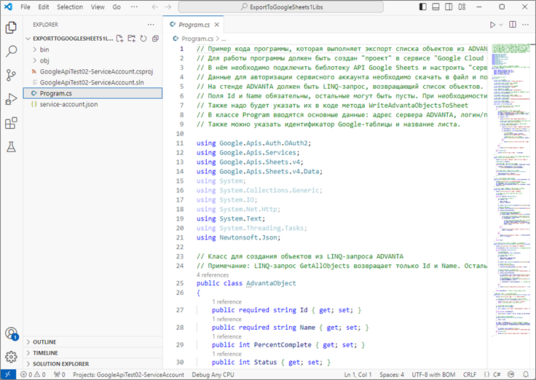The height and width of the screenshot is (380, 536).
Task: Click CRLF end of line setting
Action: coord(470,374)
